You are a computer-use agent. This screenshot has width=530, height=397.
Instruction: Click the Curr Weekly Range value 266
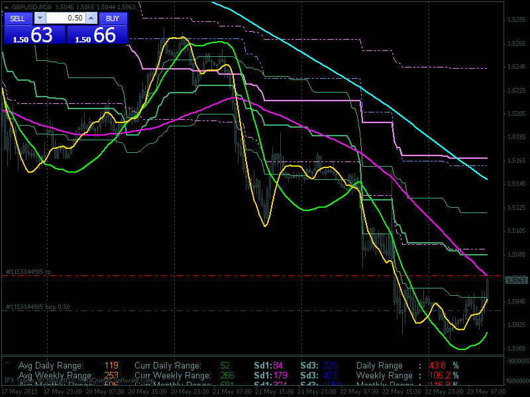click(x=227, y=375)
